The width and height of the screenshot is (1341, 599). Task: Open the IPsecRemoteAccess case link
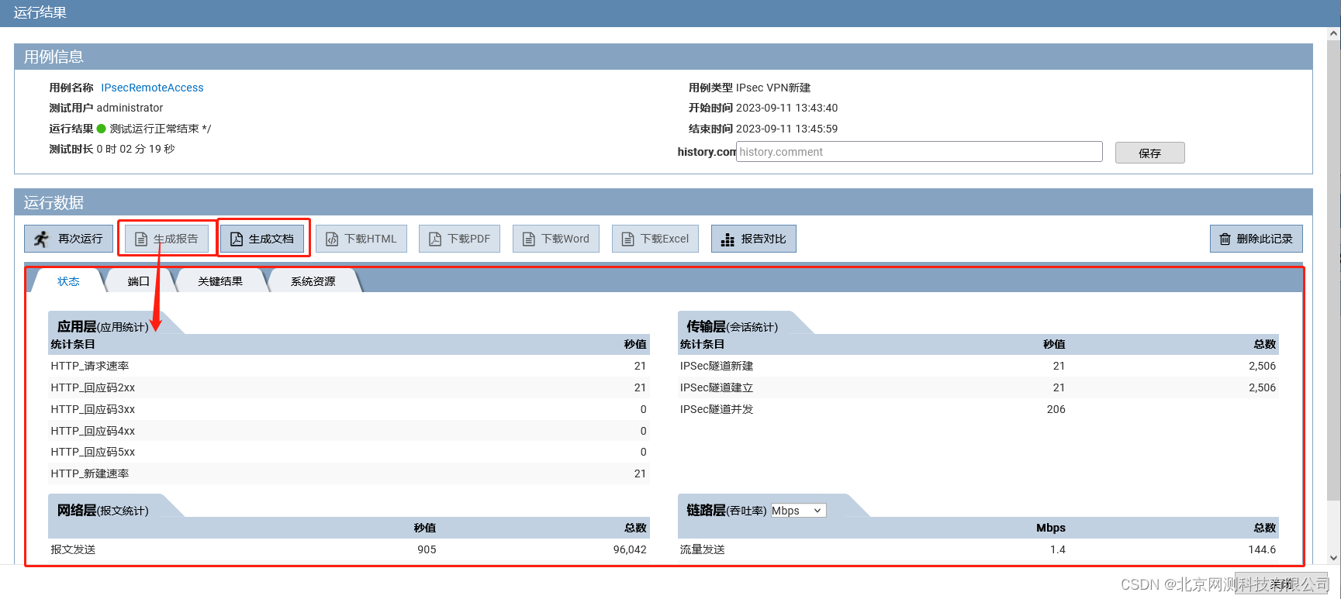tap(152, 88)
